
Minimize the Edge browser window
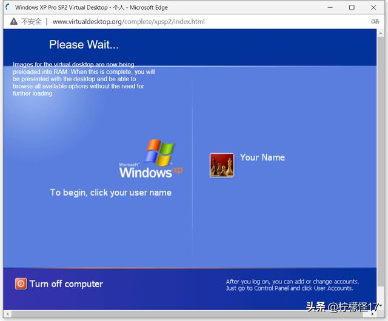[x=329, y=7]
